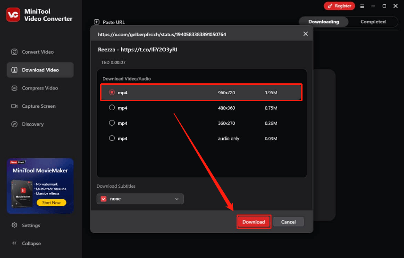
Task: Click the MiniTool Video Converter logo icon
Action: click(x=13, y=15)
